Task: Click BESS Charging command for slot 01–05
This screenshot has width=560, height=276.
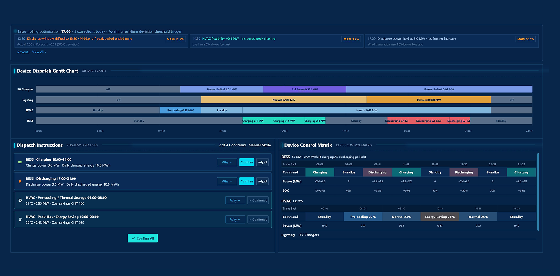Action: pos(320,172)
